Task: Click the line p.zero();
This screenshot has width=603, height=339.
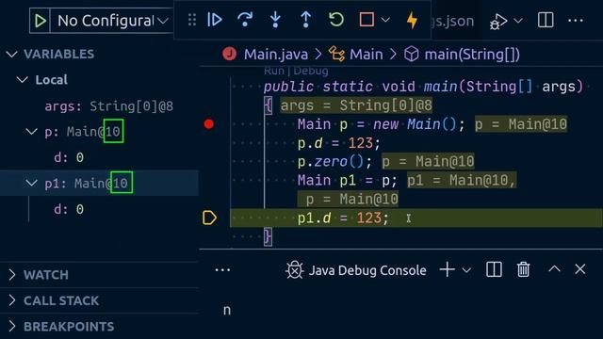Action: pos(334,161)
